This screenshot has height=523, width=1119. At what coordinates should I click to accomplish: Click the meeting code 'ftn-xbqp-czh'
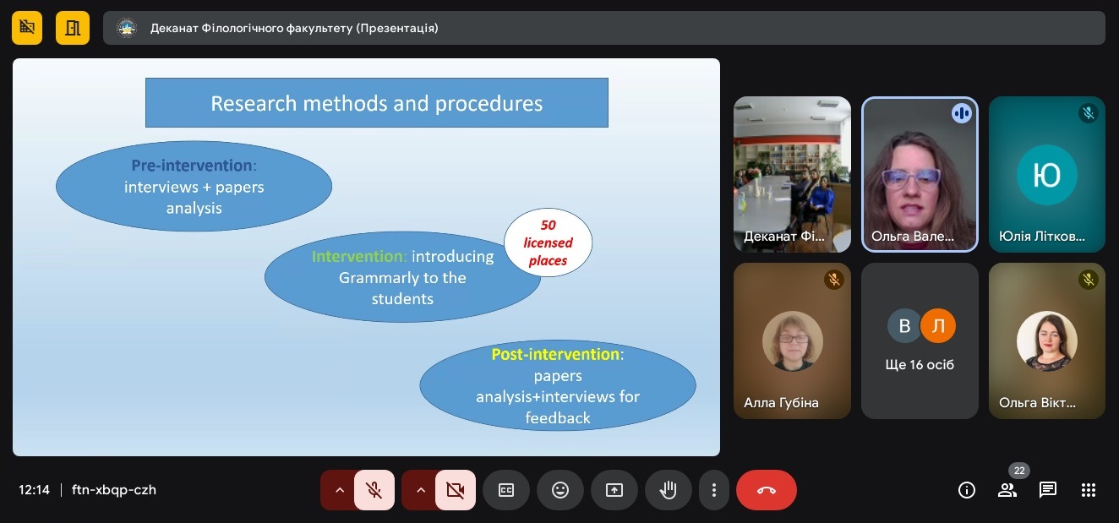(114, 490)
